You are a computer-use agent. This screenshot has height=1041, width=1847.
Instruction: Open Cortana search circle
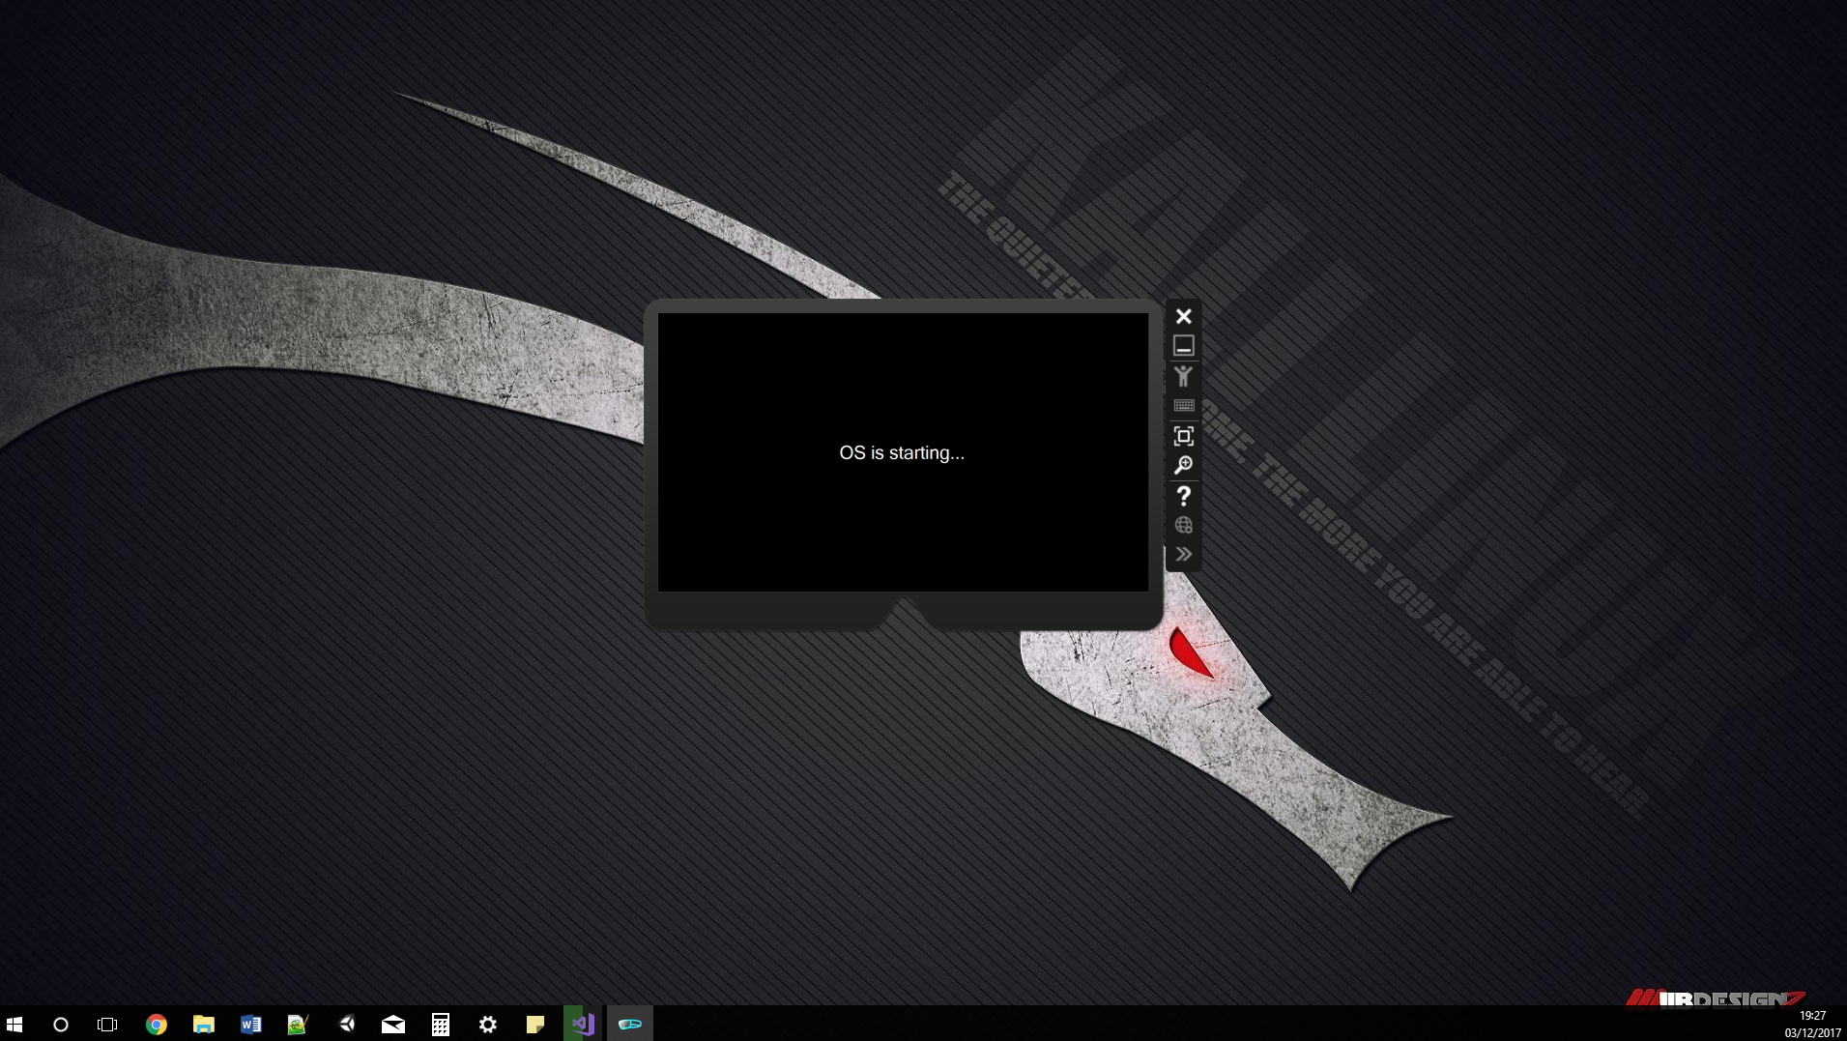pos(61,1024)
